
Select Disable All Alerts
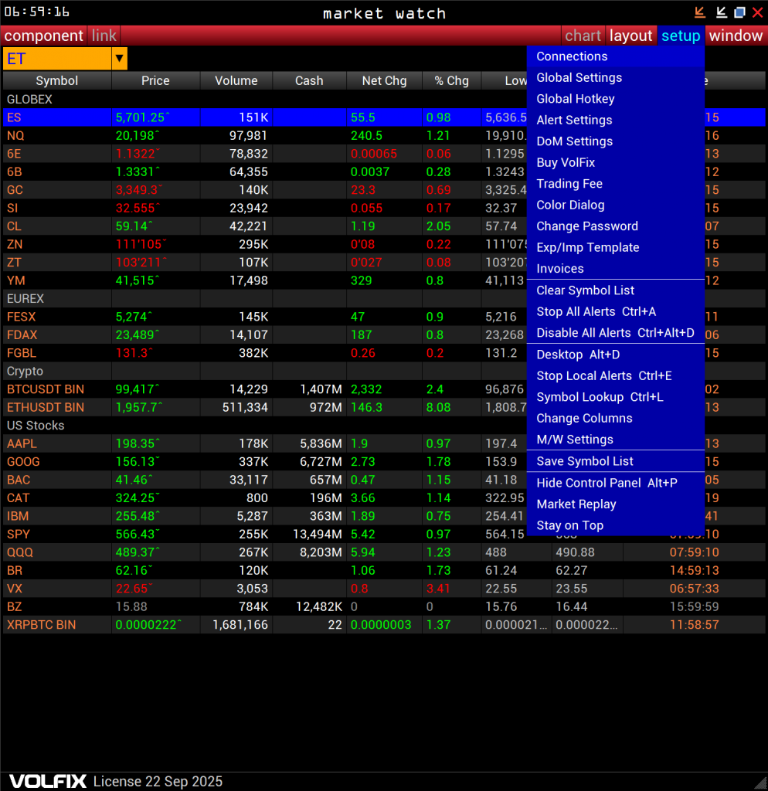click(616, 333)
